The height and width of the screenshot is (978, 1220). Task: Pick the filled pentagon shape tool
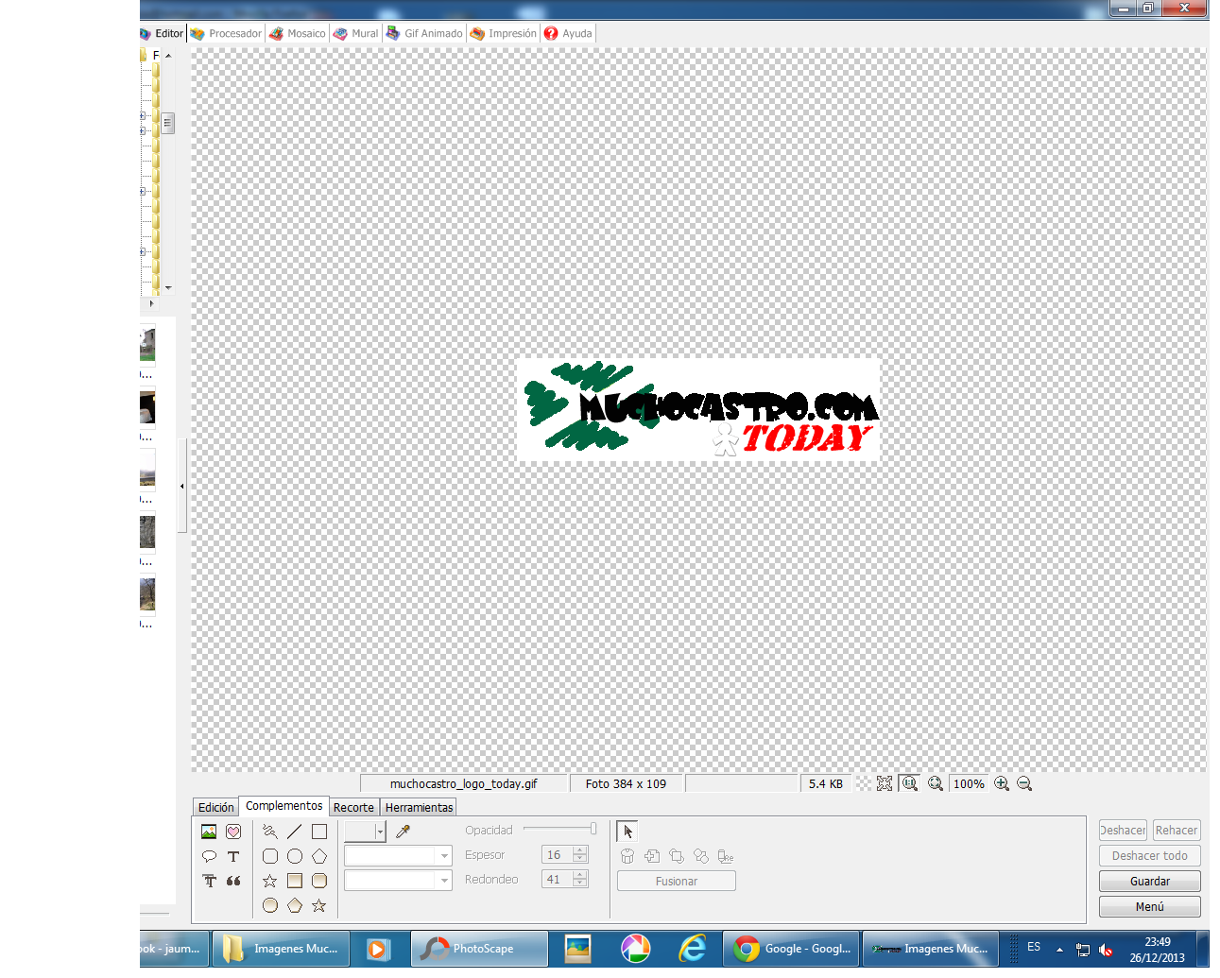coord(295,905)
